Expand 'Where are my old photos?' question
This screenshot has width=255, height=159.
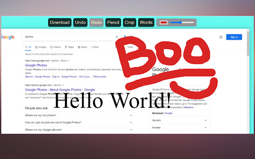pos(79,115)
